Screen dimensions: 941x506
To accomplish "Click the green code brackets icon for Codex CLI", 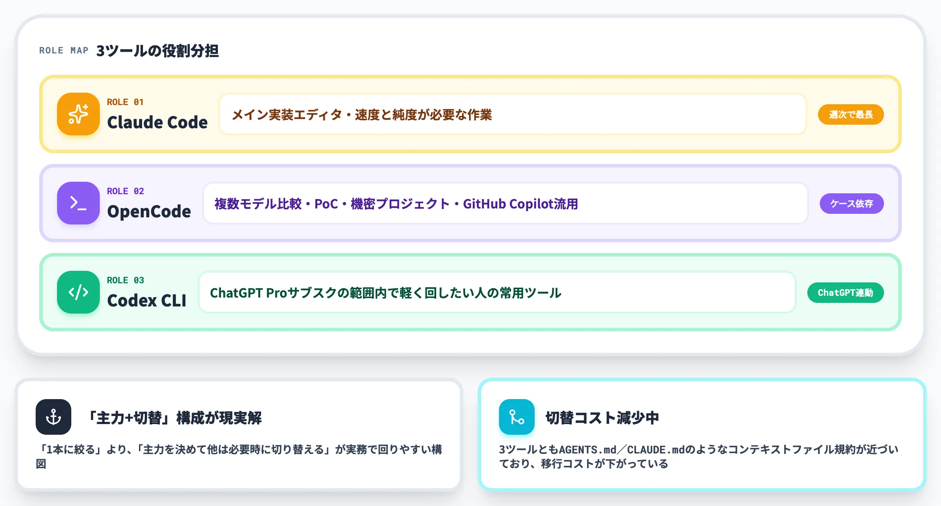I will pyautogui.click(x=78, y=292).
